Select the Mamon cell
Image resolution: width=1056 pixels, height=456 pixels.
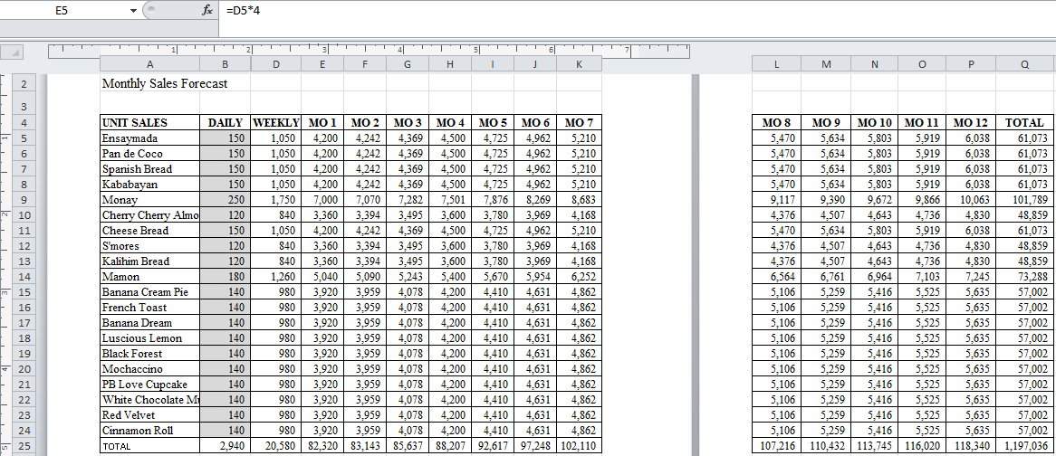click(x=149, y=277)
